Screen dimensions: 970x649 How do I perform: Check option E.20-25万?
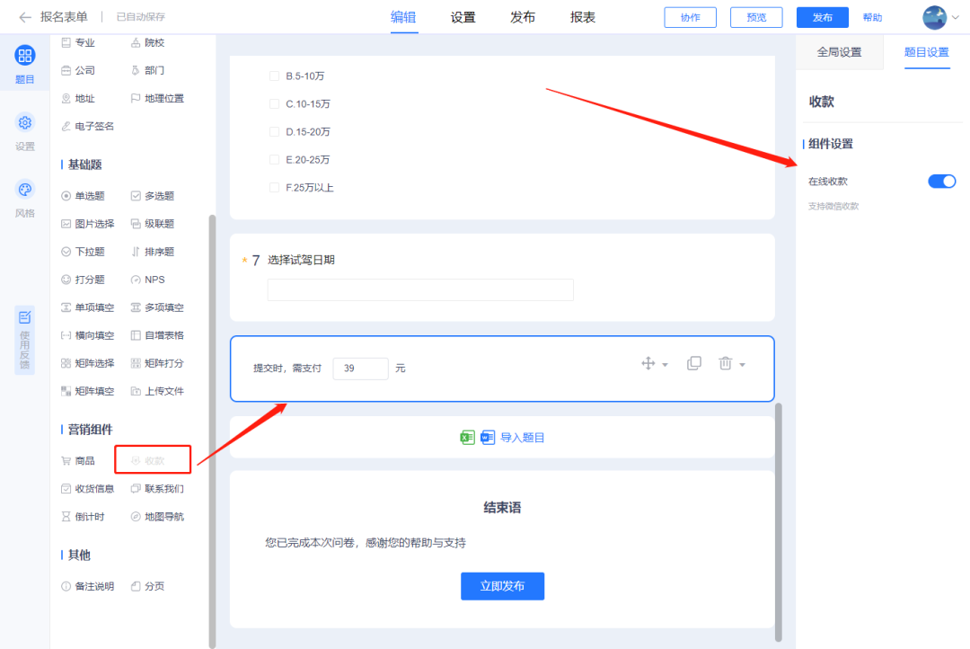(274, 159)
